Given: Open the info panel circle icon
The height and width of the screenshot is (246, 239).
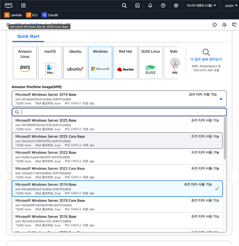Looking at the screenshot, I should point(215,25).
